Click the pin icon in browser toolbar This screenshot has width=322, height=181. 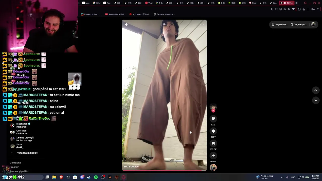[272, 9]
